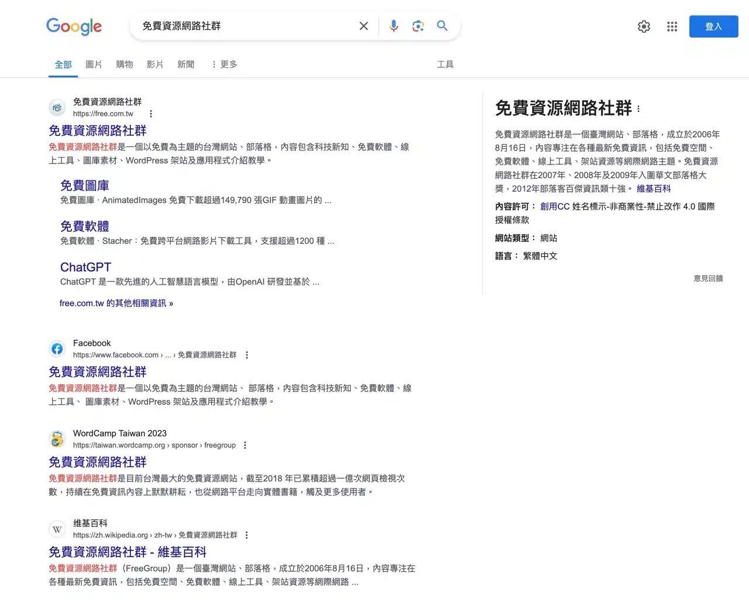This screenshot has width=749, height=608.
Task: Open the 工具 search tools
Action: [x=445, y=64]
